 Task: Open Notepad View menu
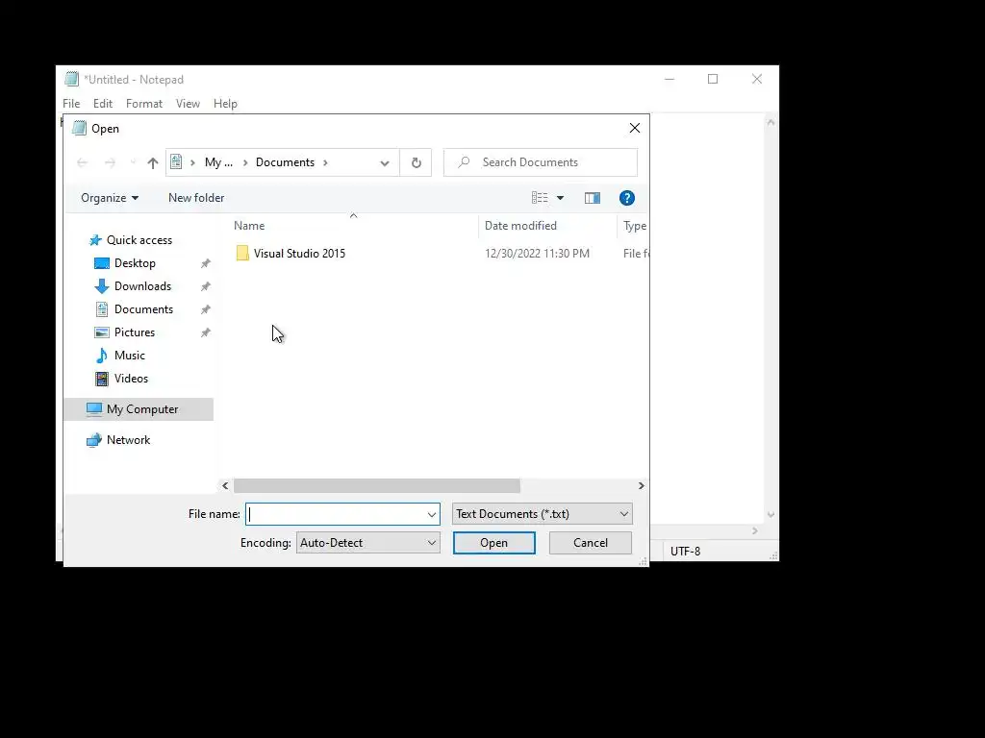[x=188, y=104]
